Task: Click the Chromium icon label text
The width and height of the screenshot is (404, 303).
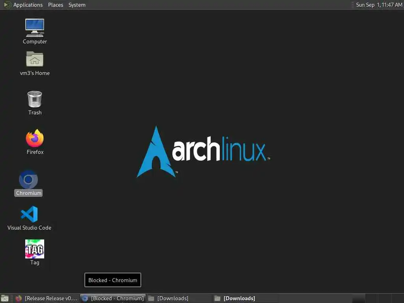Action: (28, 193)
